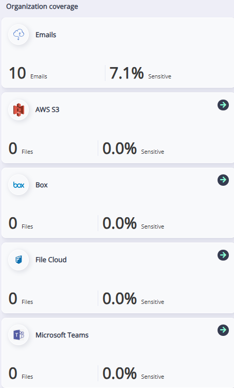Viewport: 234px width, 388px height.
Task: Click the Box logo icon
Action: coord(19,185)
